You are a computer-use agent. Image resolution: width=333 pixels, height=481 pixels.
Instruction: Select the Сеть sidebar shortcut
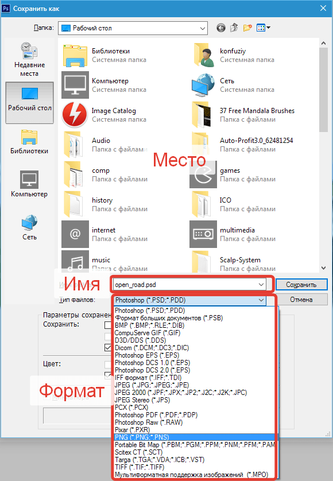tap(29, 227)
